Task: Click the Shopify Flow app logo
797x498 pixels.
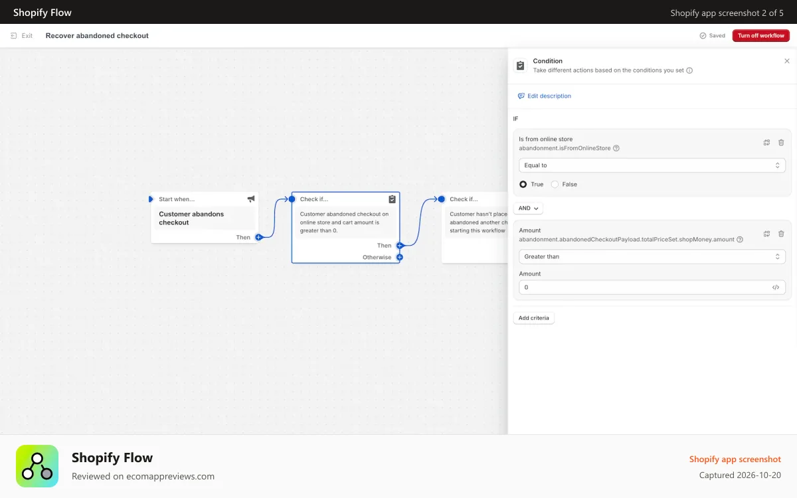Action: click(37, 466)
